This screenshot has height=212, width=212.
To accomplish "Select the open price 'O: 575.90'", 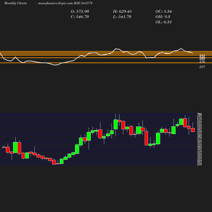I will pyautogui.click(x=80, y=11).
